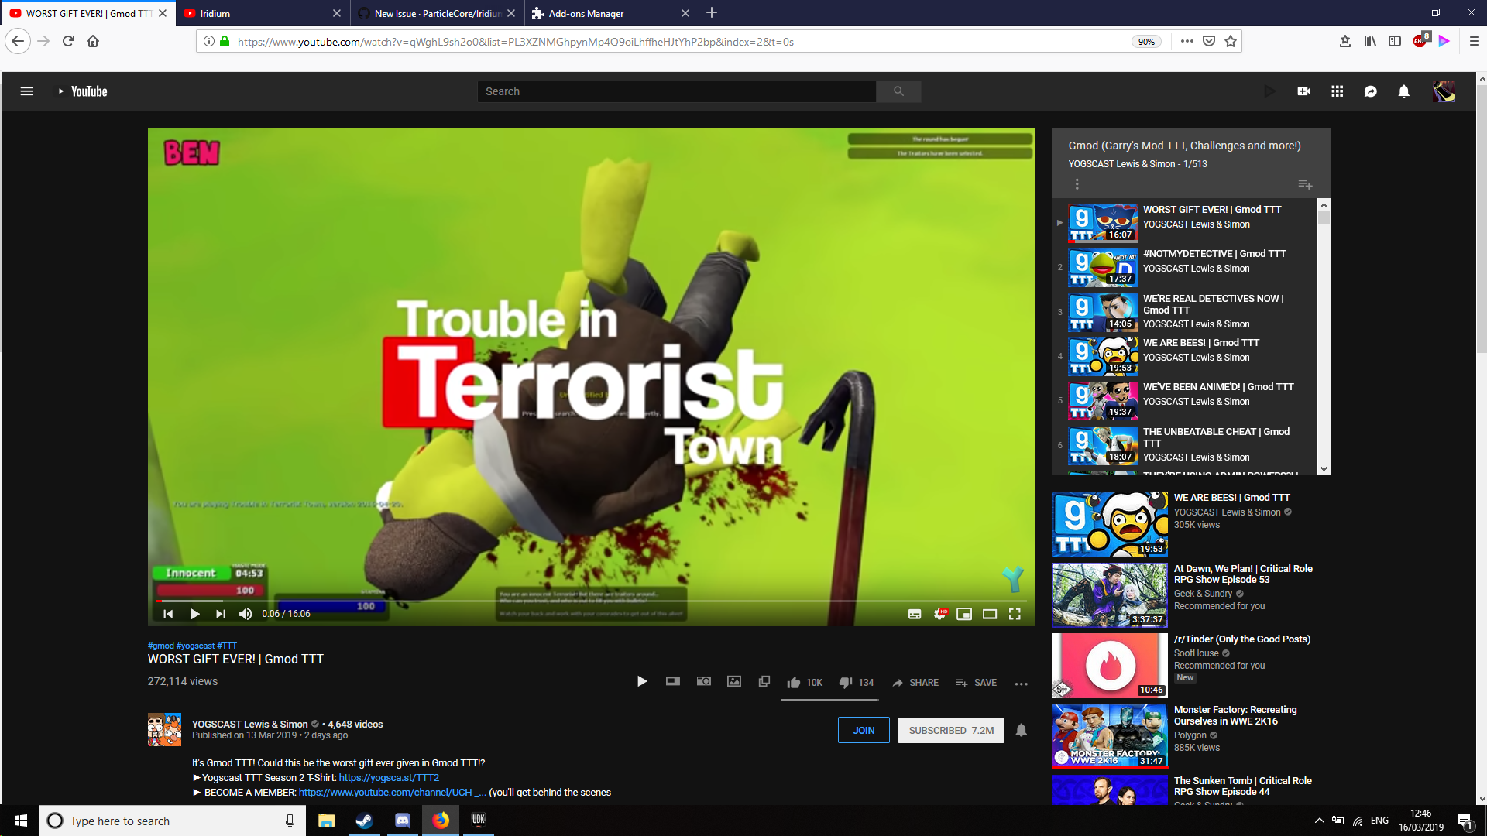Open the playlist options three-dot menu
The width and height of the screenshot is (1487, 836).
click(1077, 184)
